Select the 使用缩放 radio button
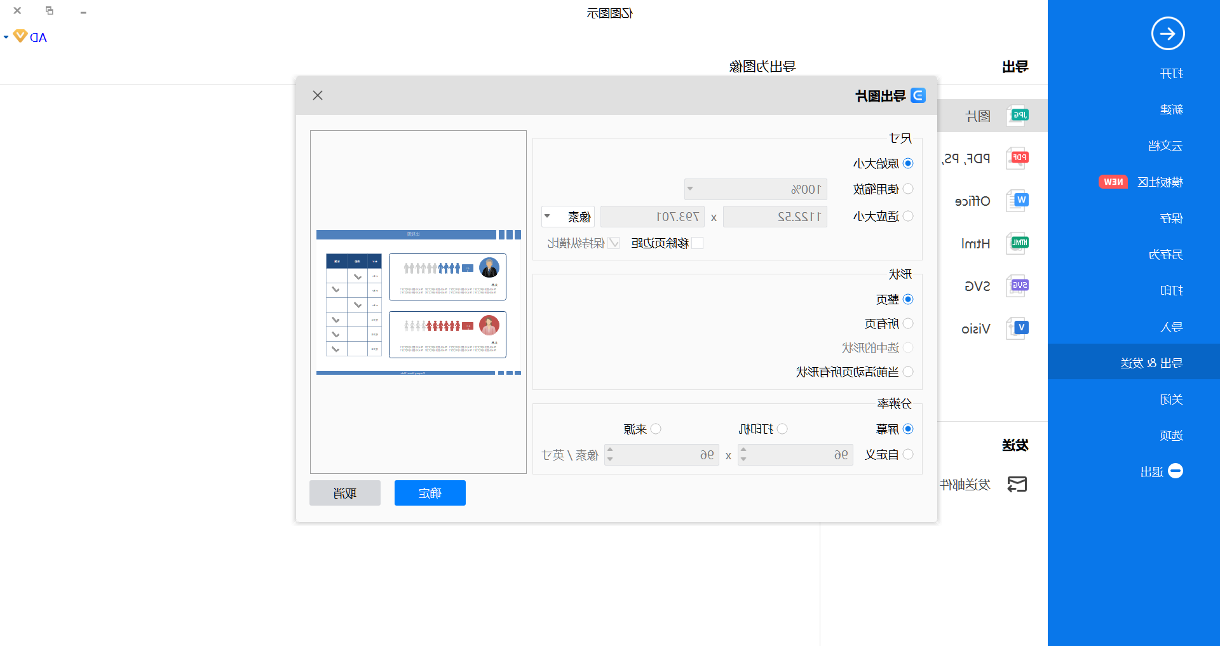 coord(908,189)
